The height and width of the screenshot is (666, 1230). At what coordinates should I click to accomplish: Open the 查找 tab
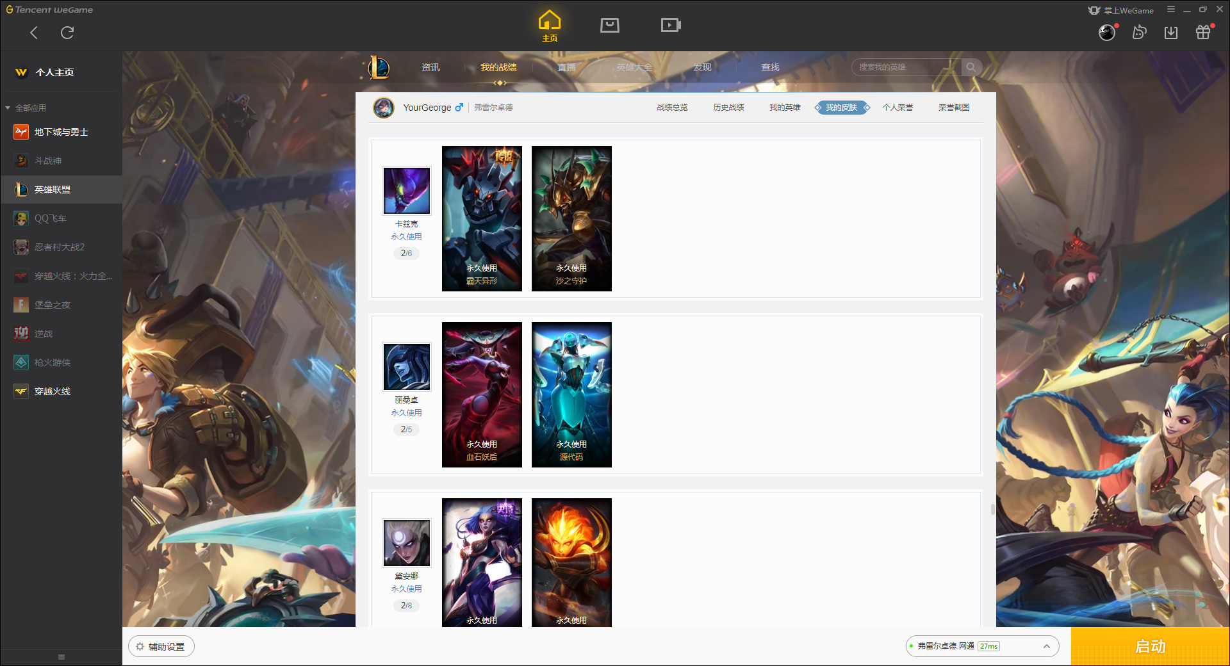click(x=770, y=67)
